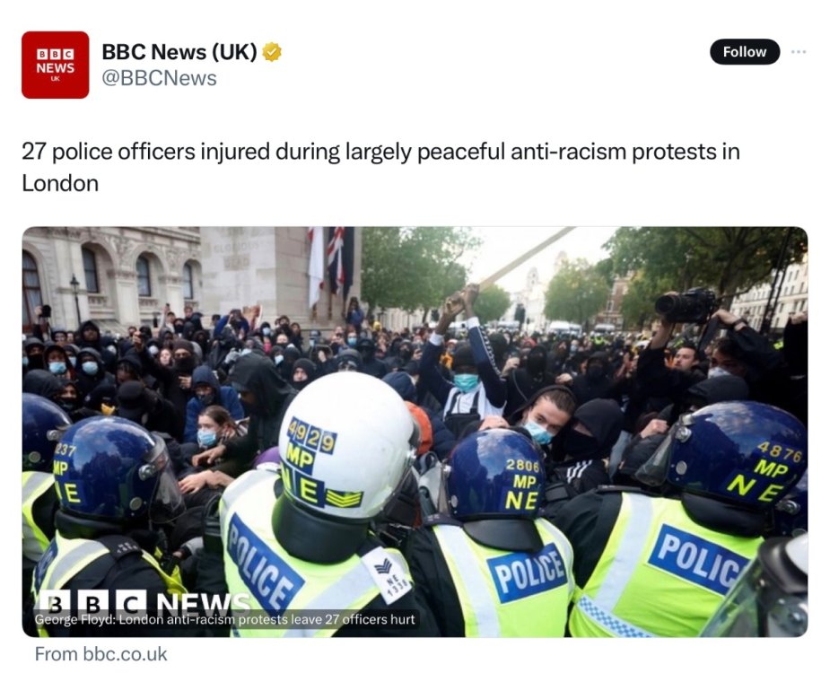The image size is (830, 673).
Task: Open the three-dot more options menu
Action: (799, 52)
